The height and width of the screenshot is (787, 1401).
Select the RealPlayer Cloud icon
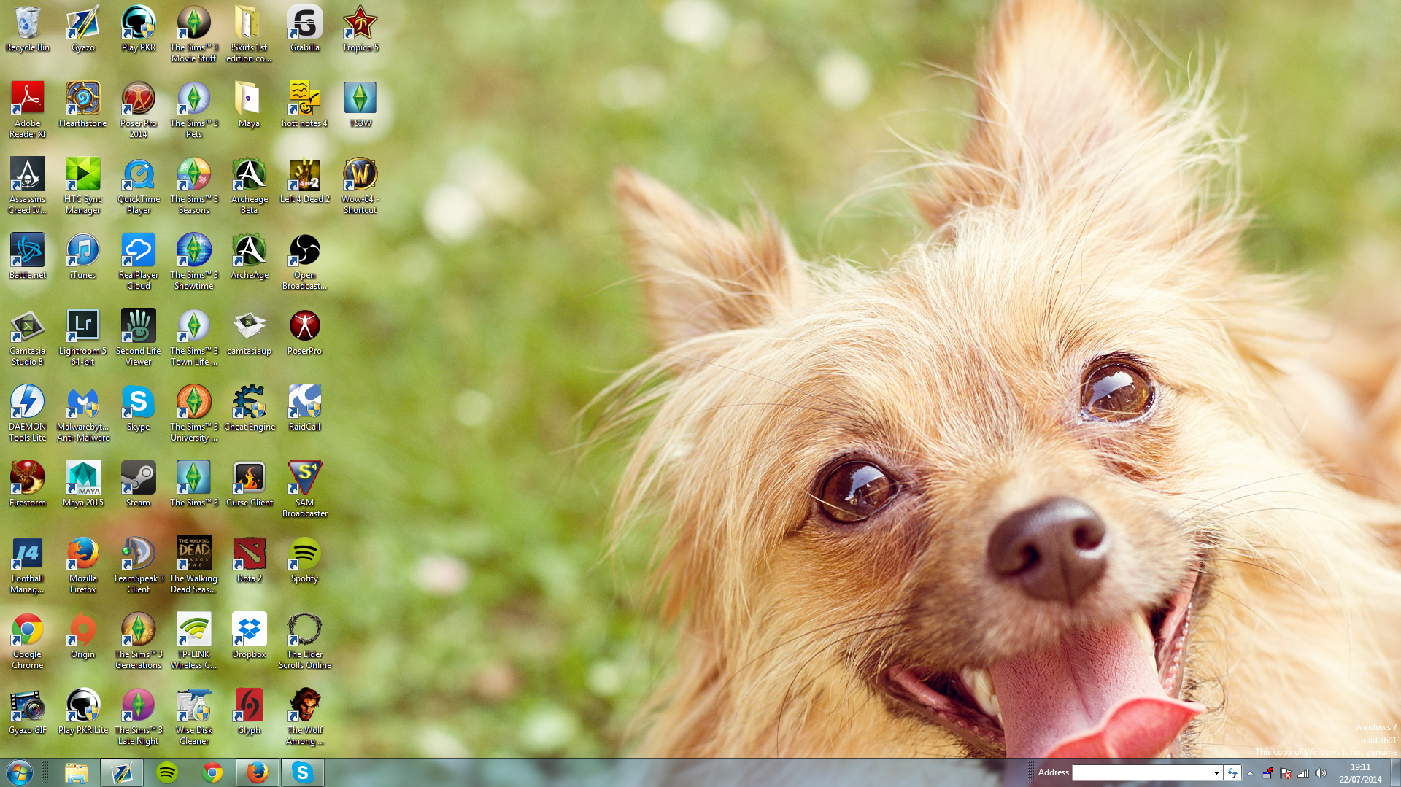pos(139,262)
